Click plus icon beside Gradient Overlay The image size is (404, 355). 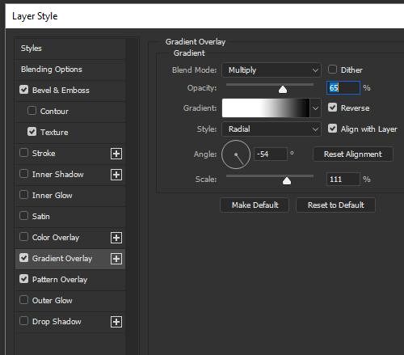pos(116,259)
